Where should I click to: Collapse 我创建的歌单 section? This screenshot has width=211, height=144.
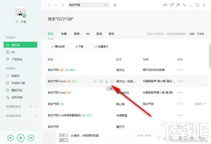pos(36,107)
